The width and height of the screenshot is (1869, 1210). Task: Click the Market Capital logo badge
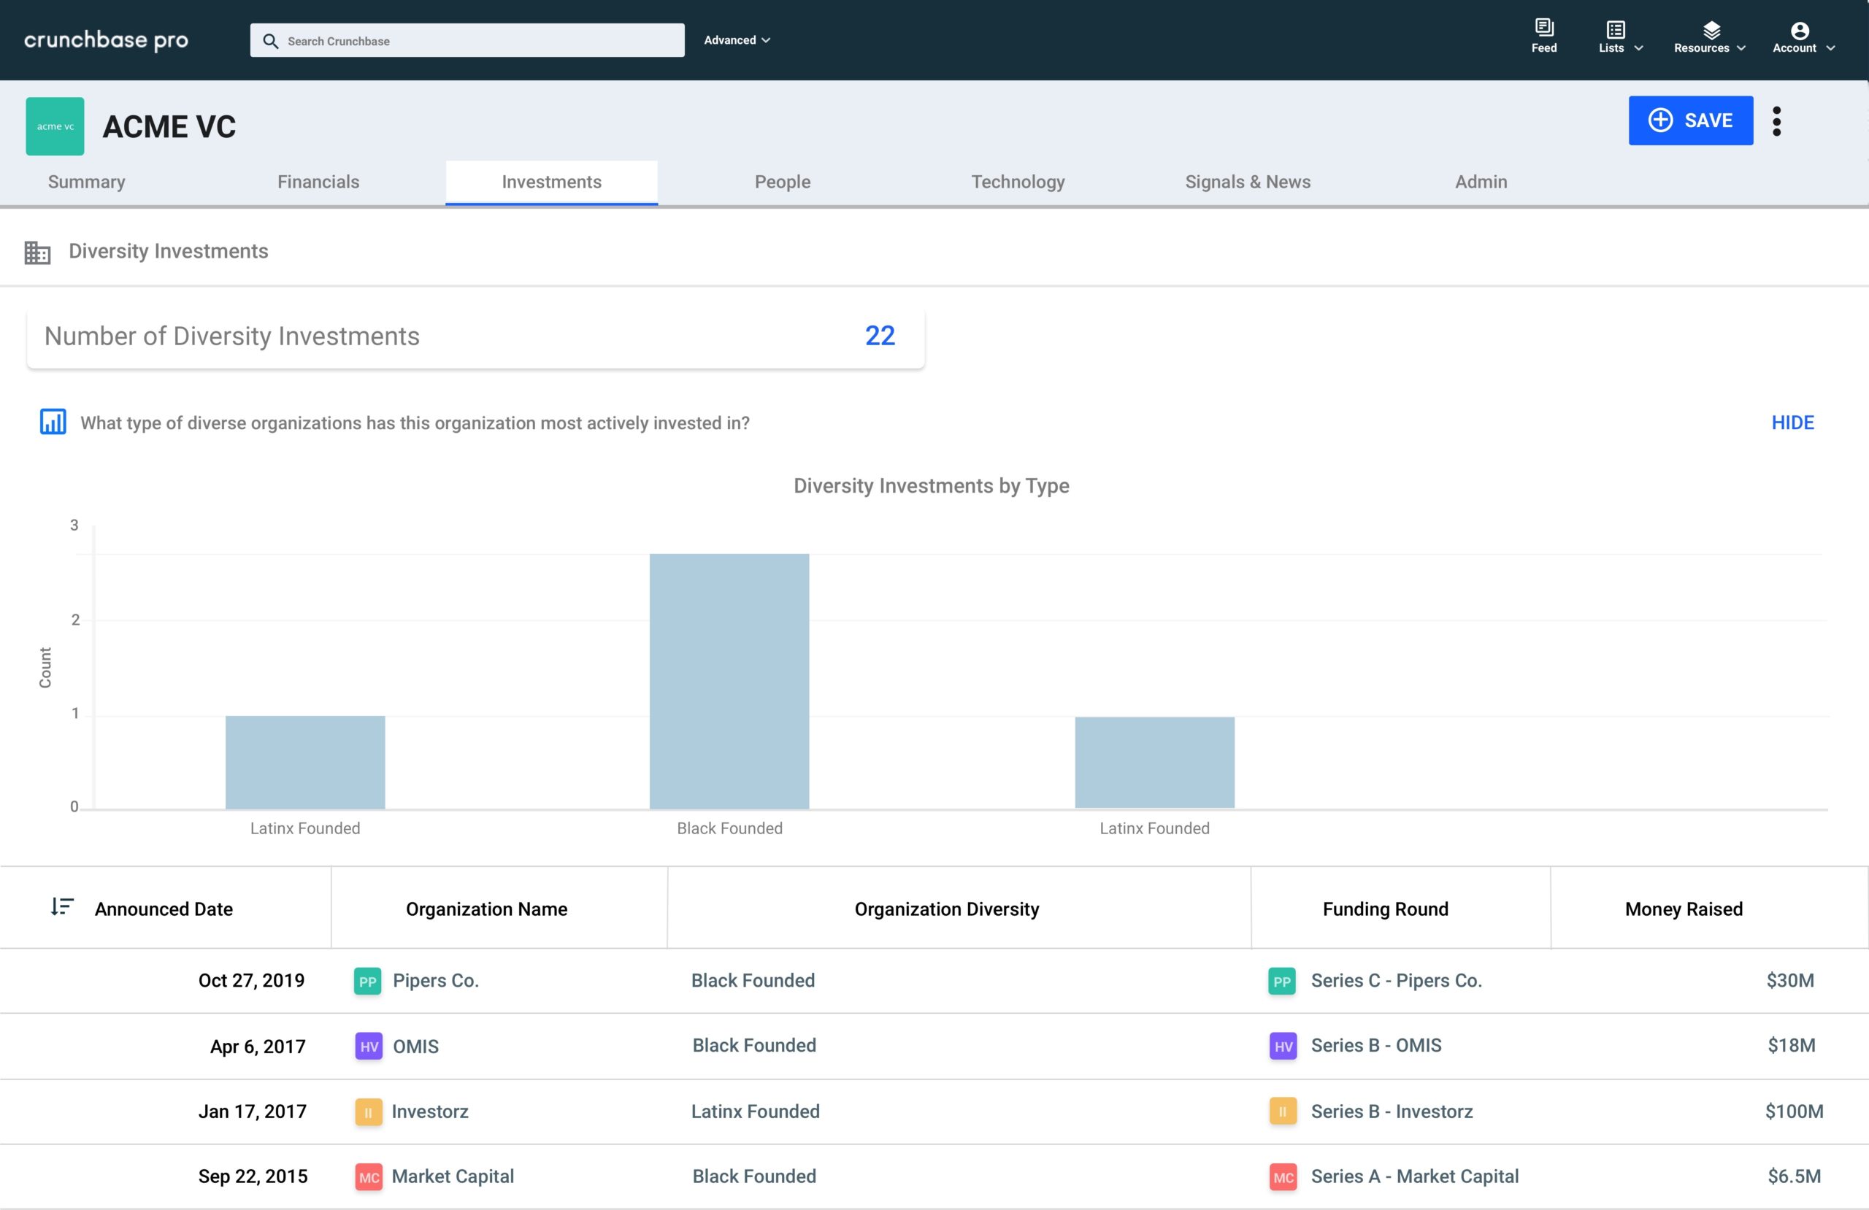coord(368,1176)
